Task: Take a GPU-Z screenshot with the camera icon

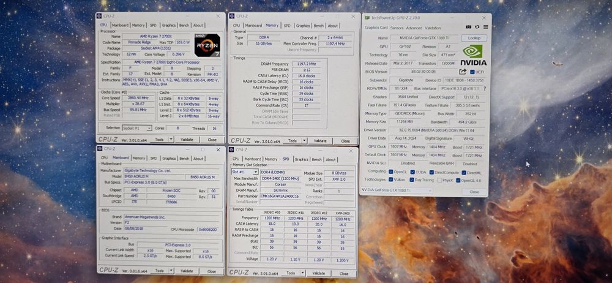Action: (468, 27)
